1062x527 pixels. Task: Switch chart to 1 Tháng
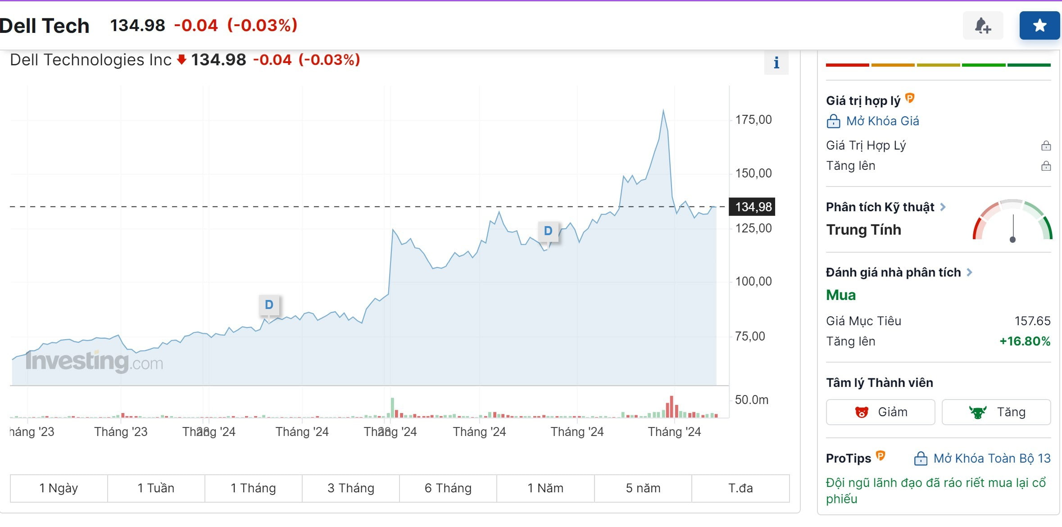253,488
